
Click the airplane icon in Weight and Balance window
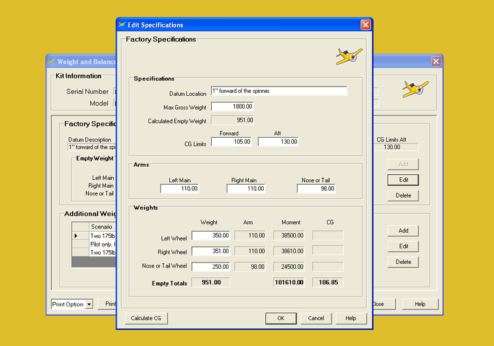coord(415,88)
